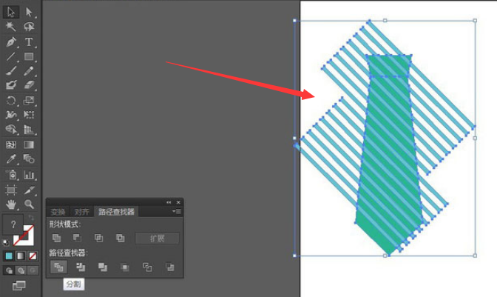Select the Rotate tool
Image resolution: width=497 pixels, height=297 pixels.
(11, 101)
